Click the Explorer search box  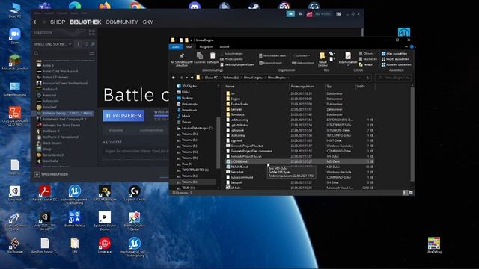pos(394,78)
